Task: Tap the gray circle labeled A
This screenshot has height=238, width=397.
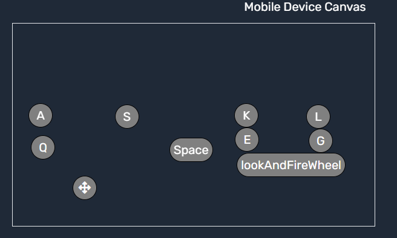Action: tap(41, 115)
